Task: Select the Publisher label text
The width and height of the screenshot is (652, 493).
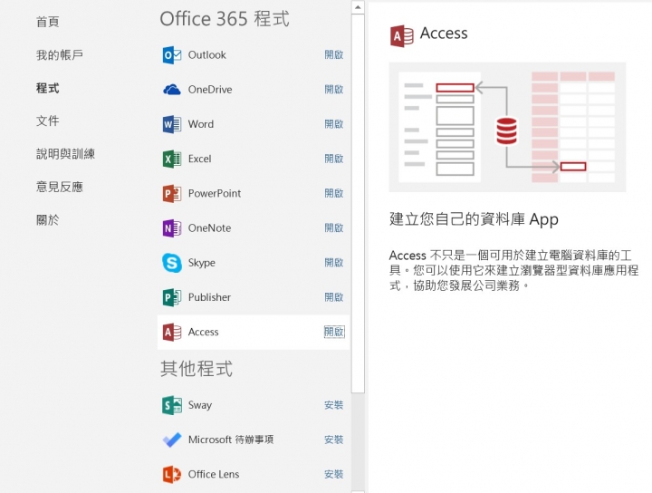Action: pyautogui.click(x=209, y=297)
